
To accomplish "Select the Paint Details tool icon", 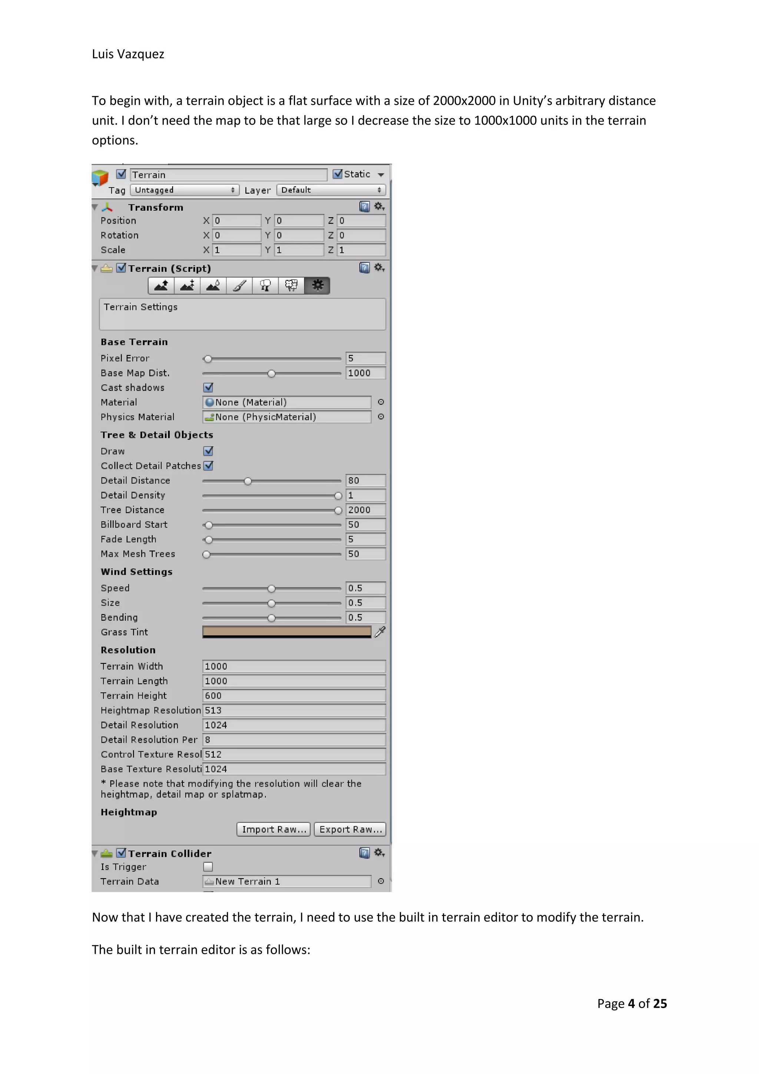I will click(292, 285).
